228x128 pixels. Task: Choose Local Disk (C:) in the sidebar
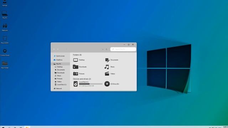point(61,85)
